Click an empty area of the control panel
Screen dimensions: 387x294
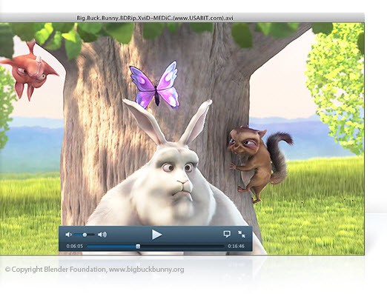(193, 235)
